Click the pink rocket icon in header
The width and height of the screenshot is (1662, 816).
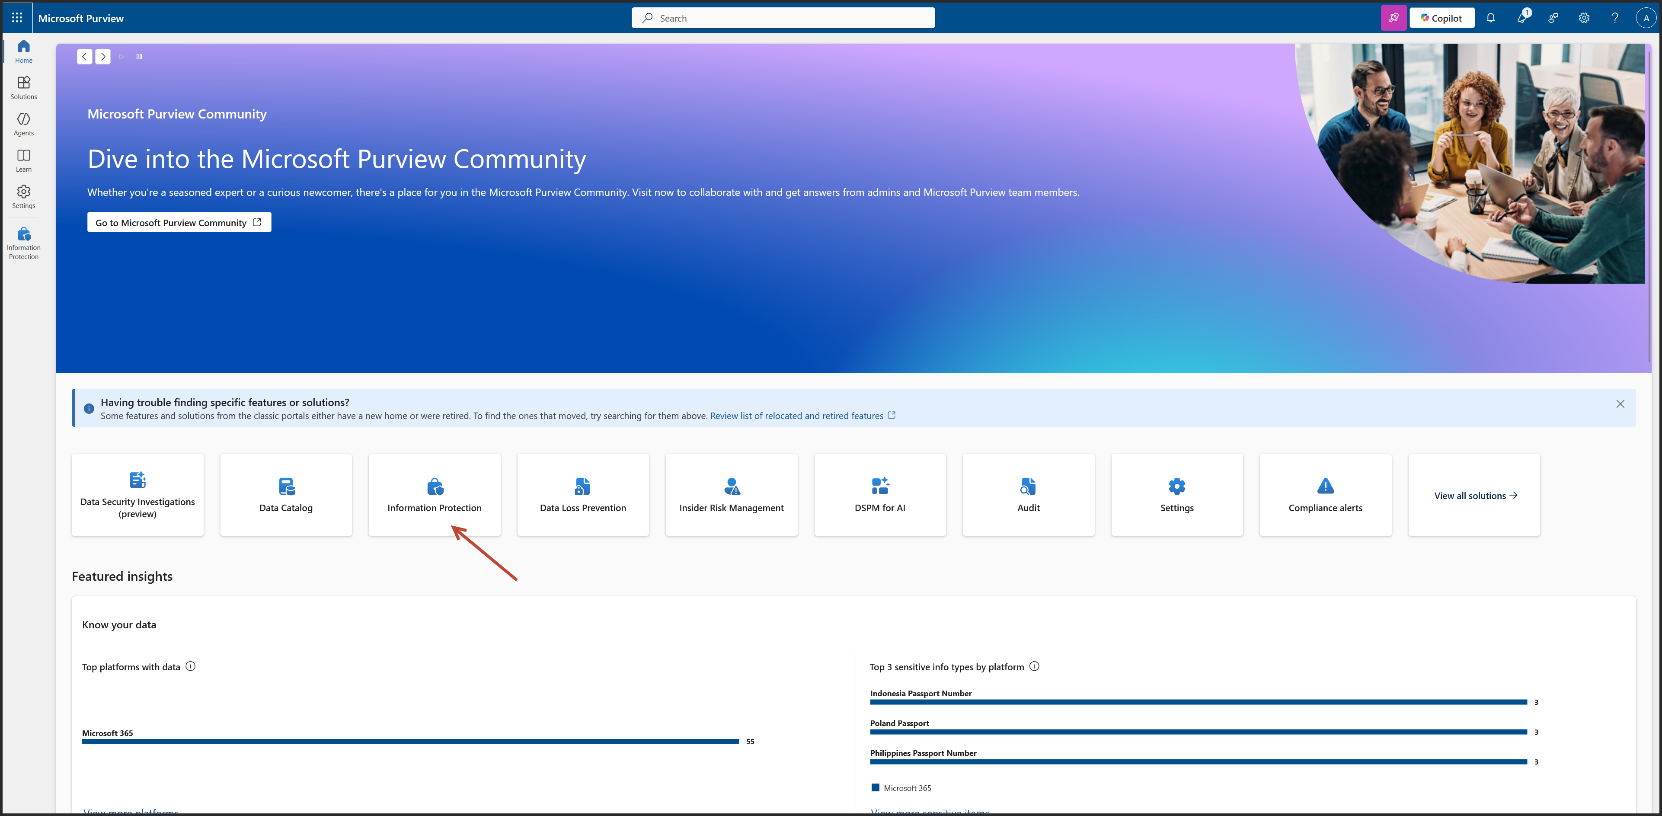click(1393, 18)
